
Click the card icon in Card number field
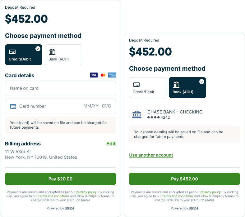13,106
